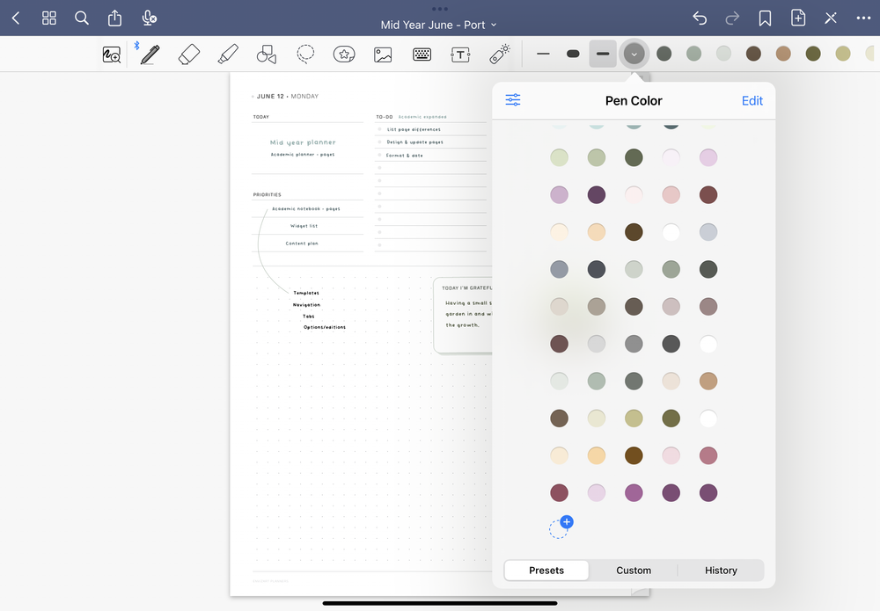The height and width of the screenshot is (611, 880).
Task: Switch to the History color tab
Action: coord(721,570)
